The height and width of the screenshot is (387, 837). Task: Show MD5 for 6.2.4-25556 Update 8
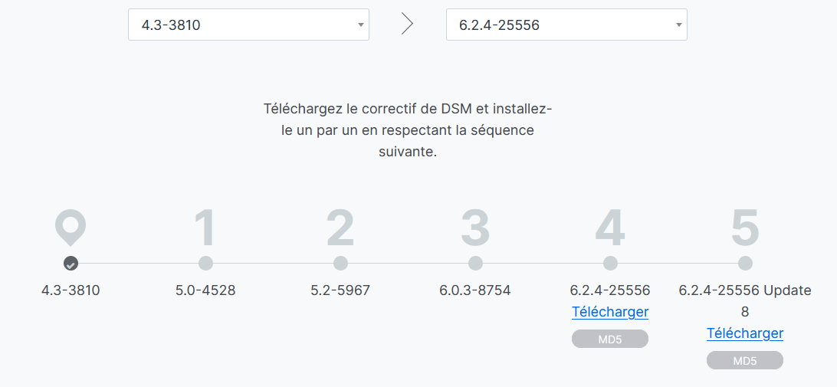coord(745,360)
